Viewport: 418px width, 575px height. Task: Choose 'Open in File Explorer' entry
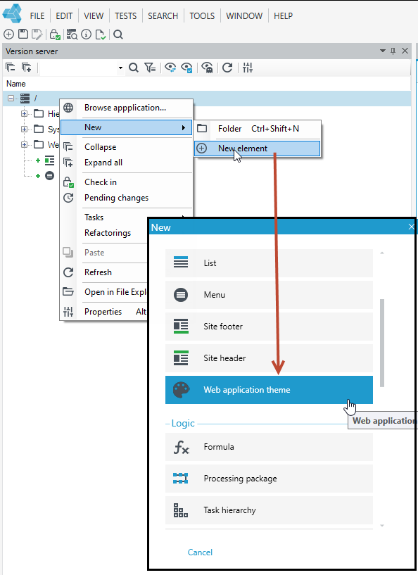pos(104,292)
